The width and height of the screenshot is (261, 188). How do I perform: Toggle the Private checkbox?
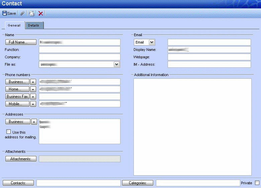click(x=257, y=183)
